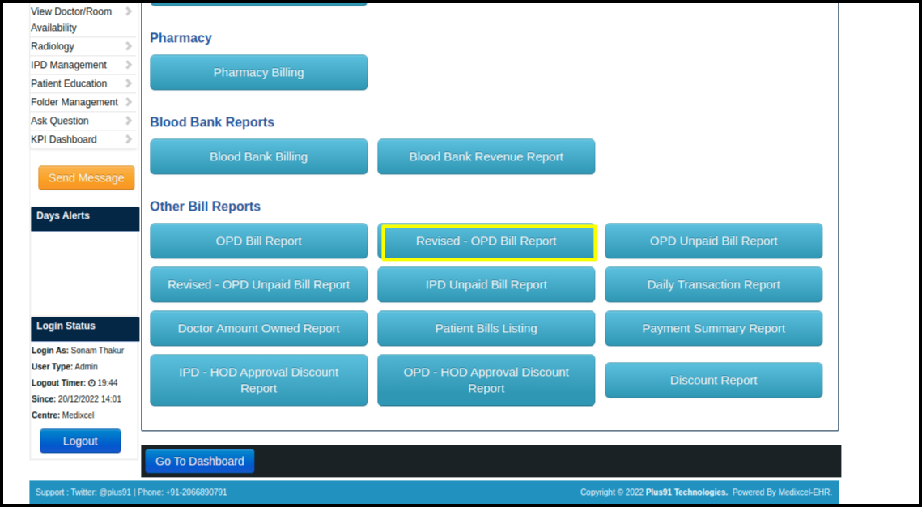Open the OPD Unpaid Bill Report
This screenshot has width=922, height=507.
713,241
